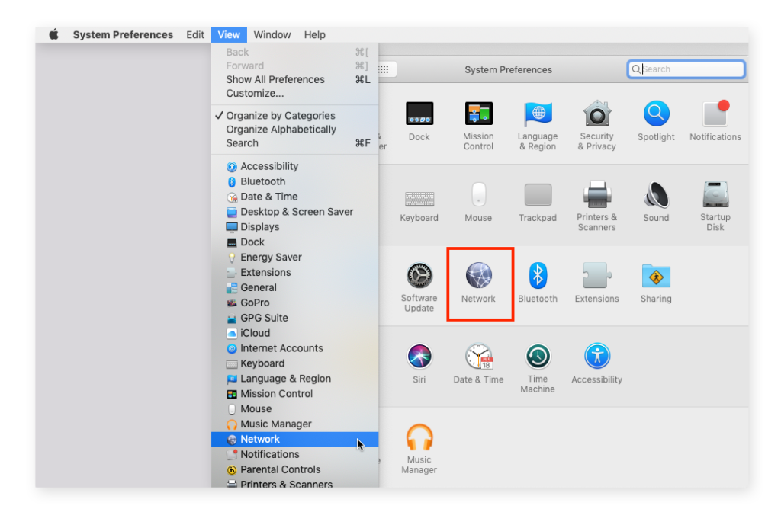
Task: Open the Sharing folder icon
Action: point(656,276)
